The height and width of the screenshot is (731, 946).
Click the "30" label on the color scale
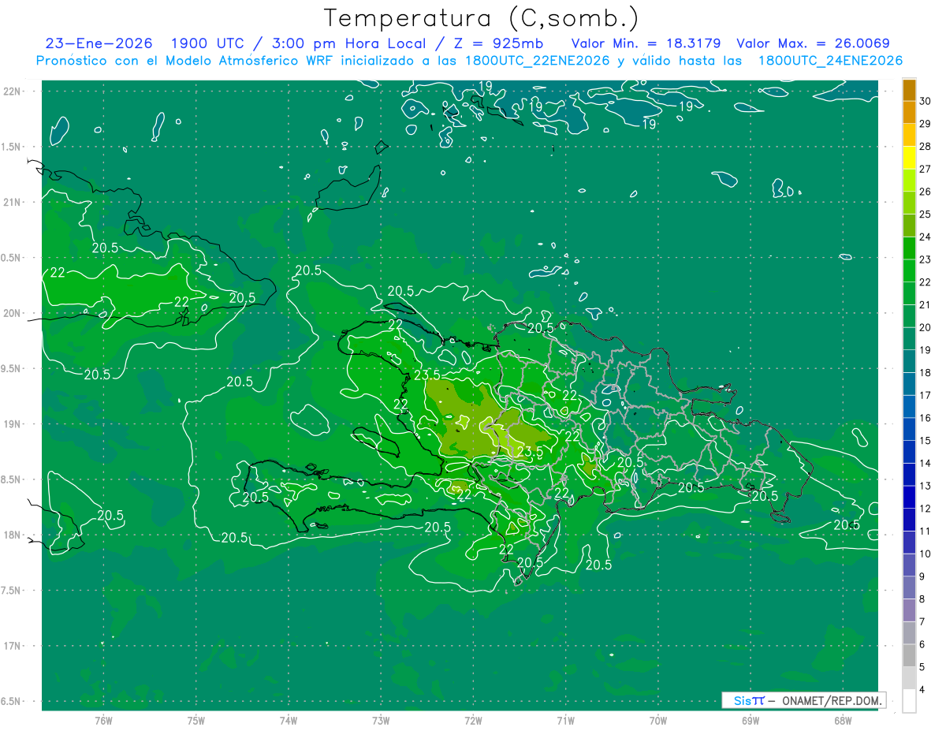(x=926, y=101)
